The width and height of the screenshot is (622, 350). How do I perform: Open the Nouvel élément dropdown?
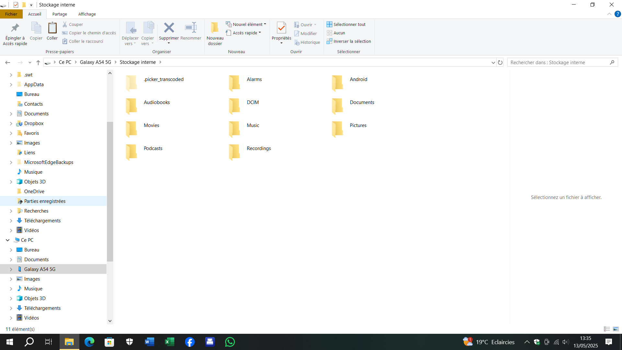[x=246, y=24]
